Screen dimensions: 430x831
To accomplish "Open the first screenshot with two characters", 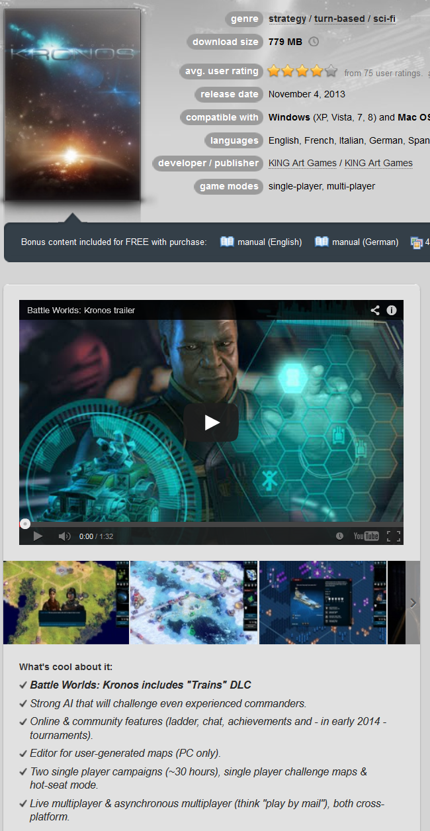I will tap(66, 603).
